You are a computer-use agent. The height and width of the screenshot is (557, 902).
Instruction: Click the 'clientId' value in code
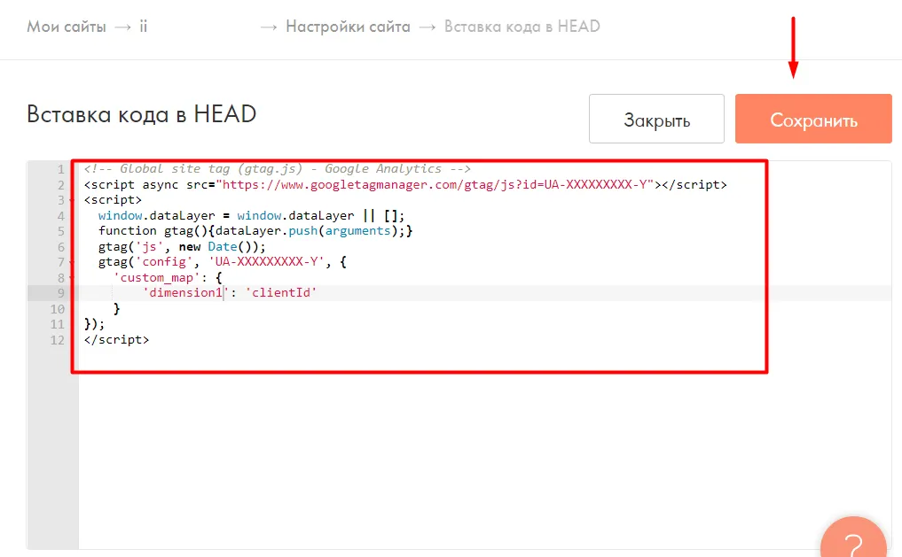(281, 293)
